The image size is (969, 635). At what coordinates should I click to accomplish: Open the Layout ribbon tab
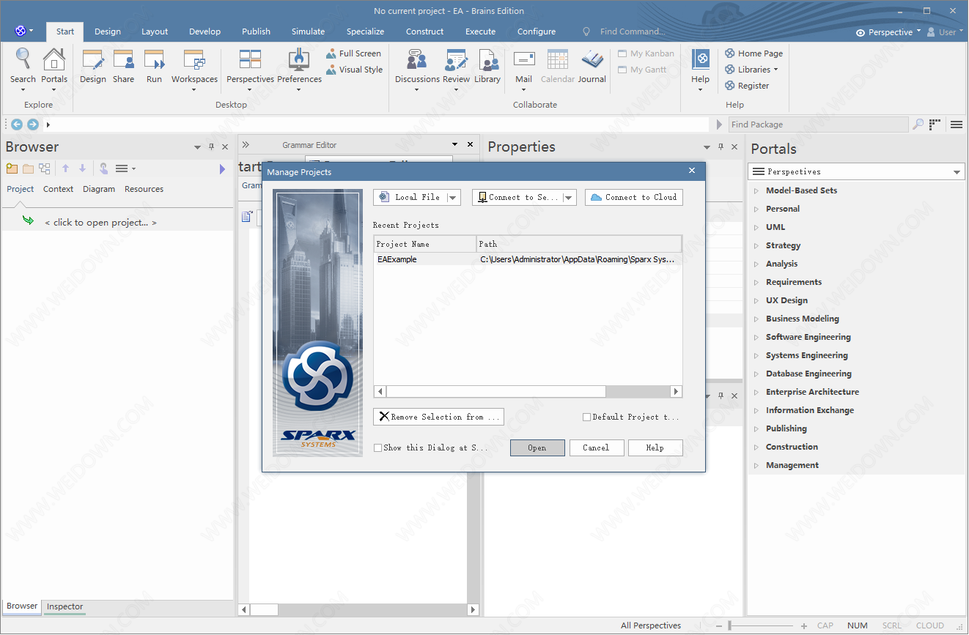click(x=155, y=31)
